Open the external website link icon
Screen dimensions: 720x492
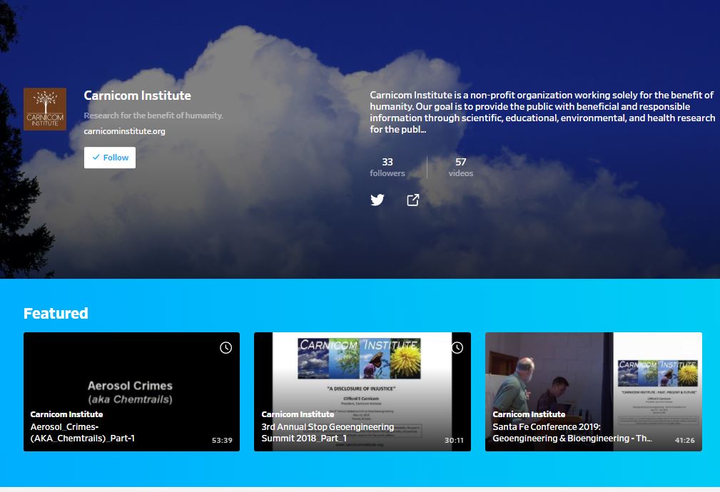tap(413, 200)
